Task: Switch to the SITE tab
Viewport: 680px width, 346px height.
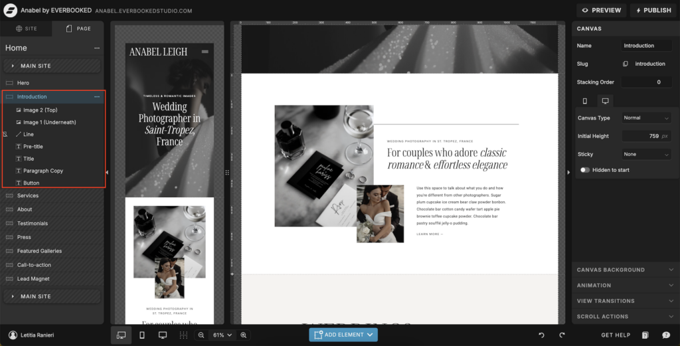Action: point(27,29)
